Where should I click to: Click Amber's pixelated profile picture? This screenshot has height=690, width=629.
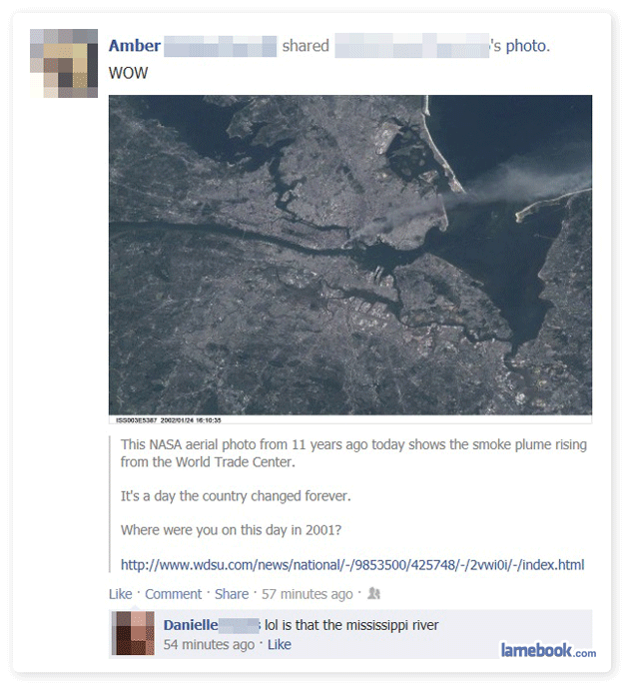tap(64, 63)
